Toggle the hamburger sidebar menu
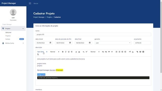 click(x=30, y=3)
